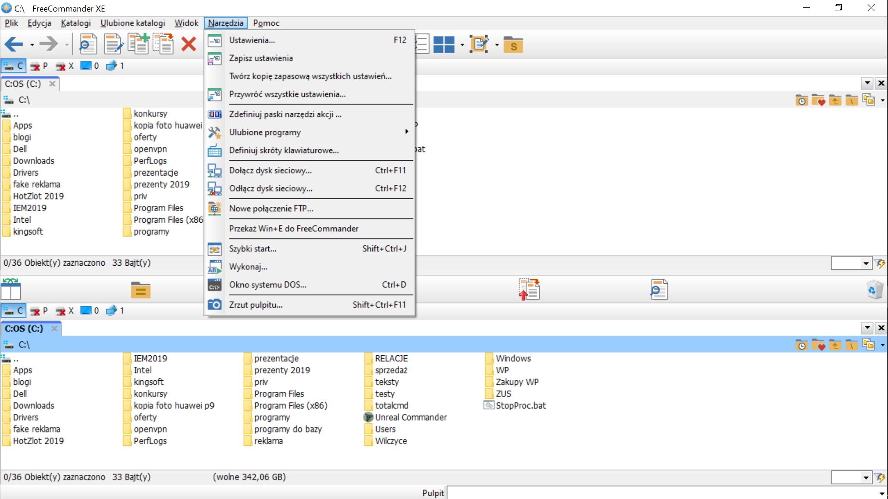Select network drive 1 in top drive bar
This screenshot has width=888, height=499.
tap(115, 66)
